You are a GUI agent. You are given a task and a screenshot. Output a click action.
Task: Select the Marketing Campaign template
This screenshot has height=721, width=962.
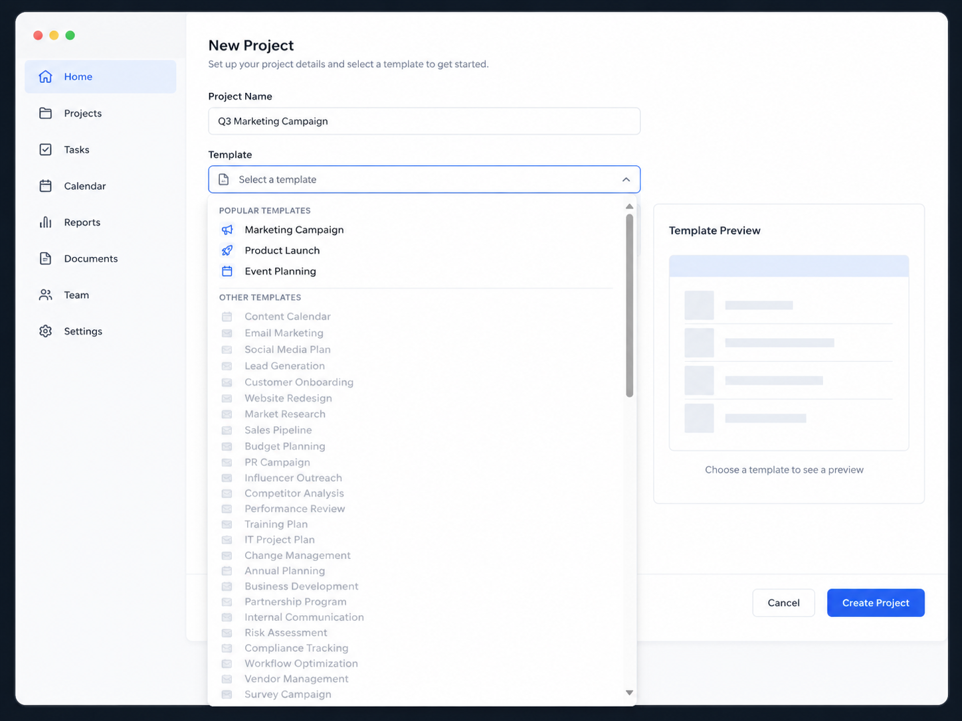(417, 230)
